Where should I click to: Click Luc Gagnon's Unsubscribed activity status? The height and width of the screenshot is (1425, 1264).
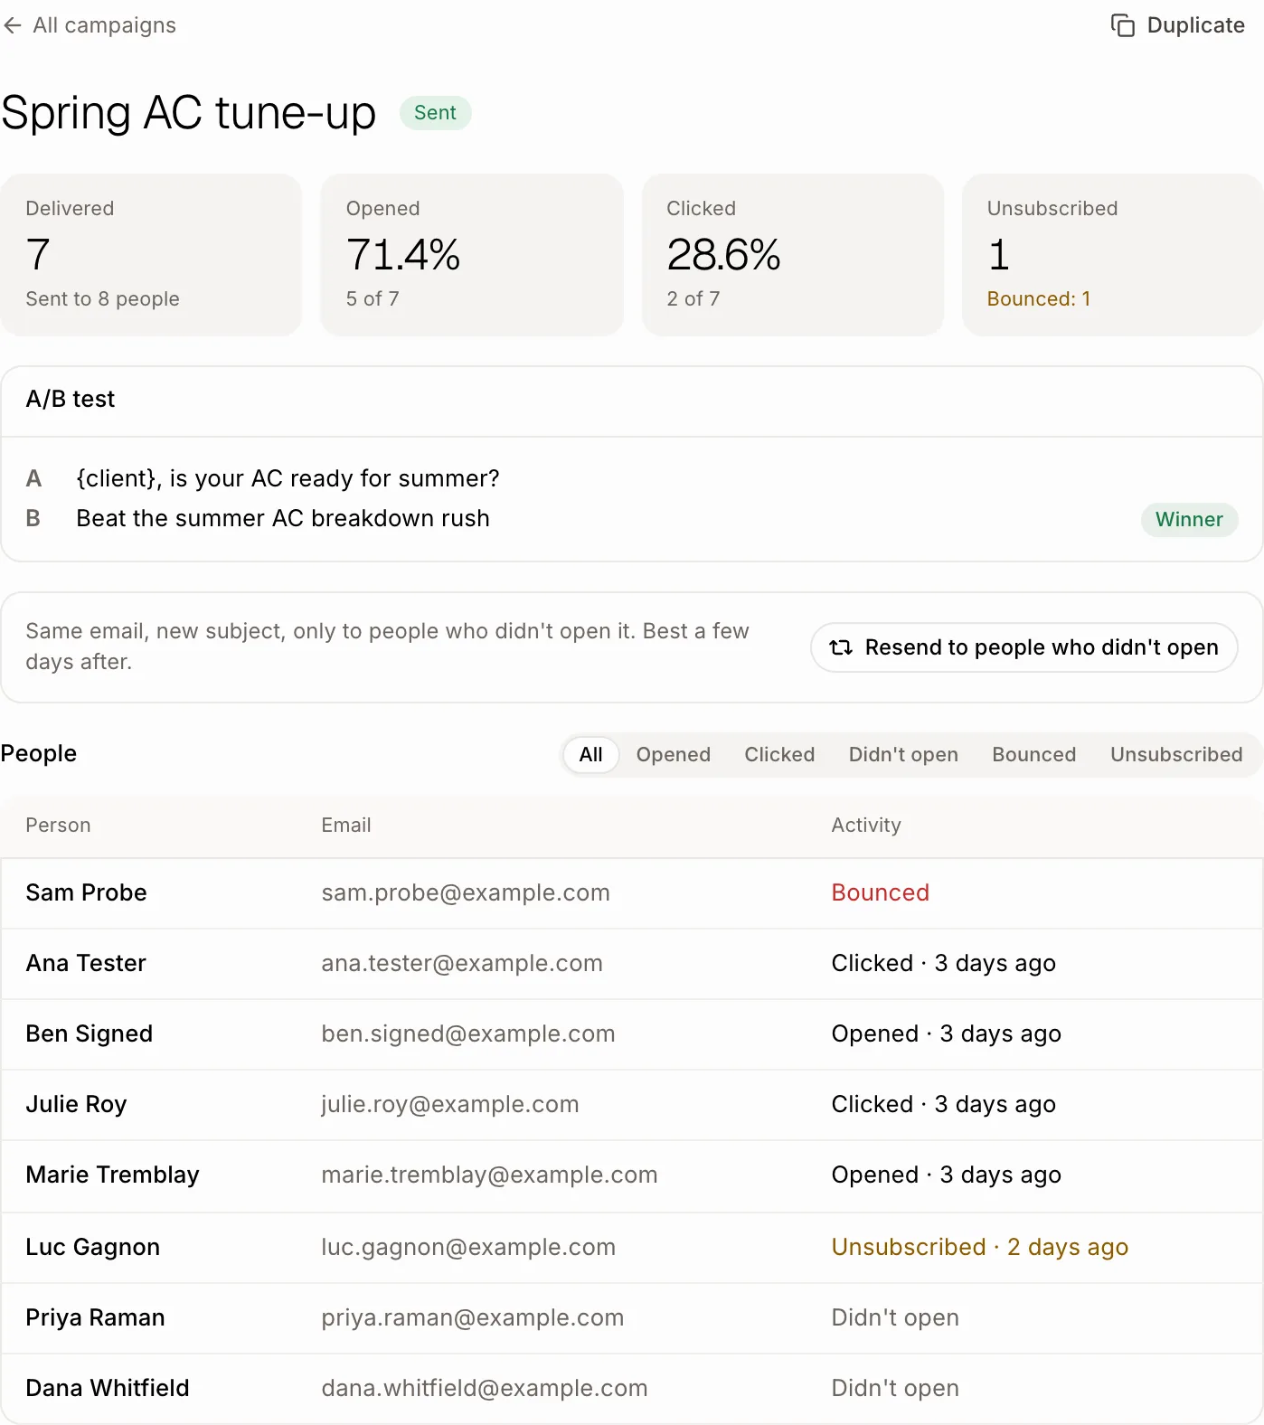tap(980, 1248)
